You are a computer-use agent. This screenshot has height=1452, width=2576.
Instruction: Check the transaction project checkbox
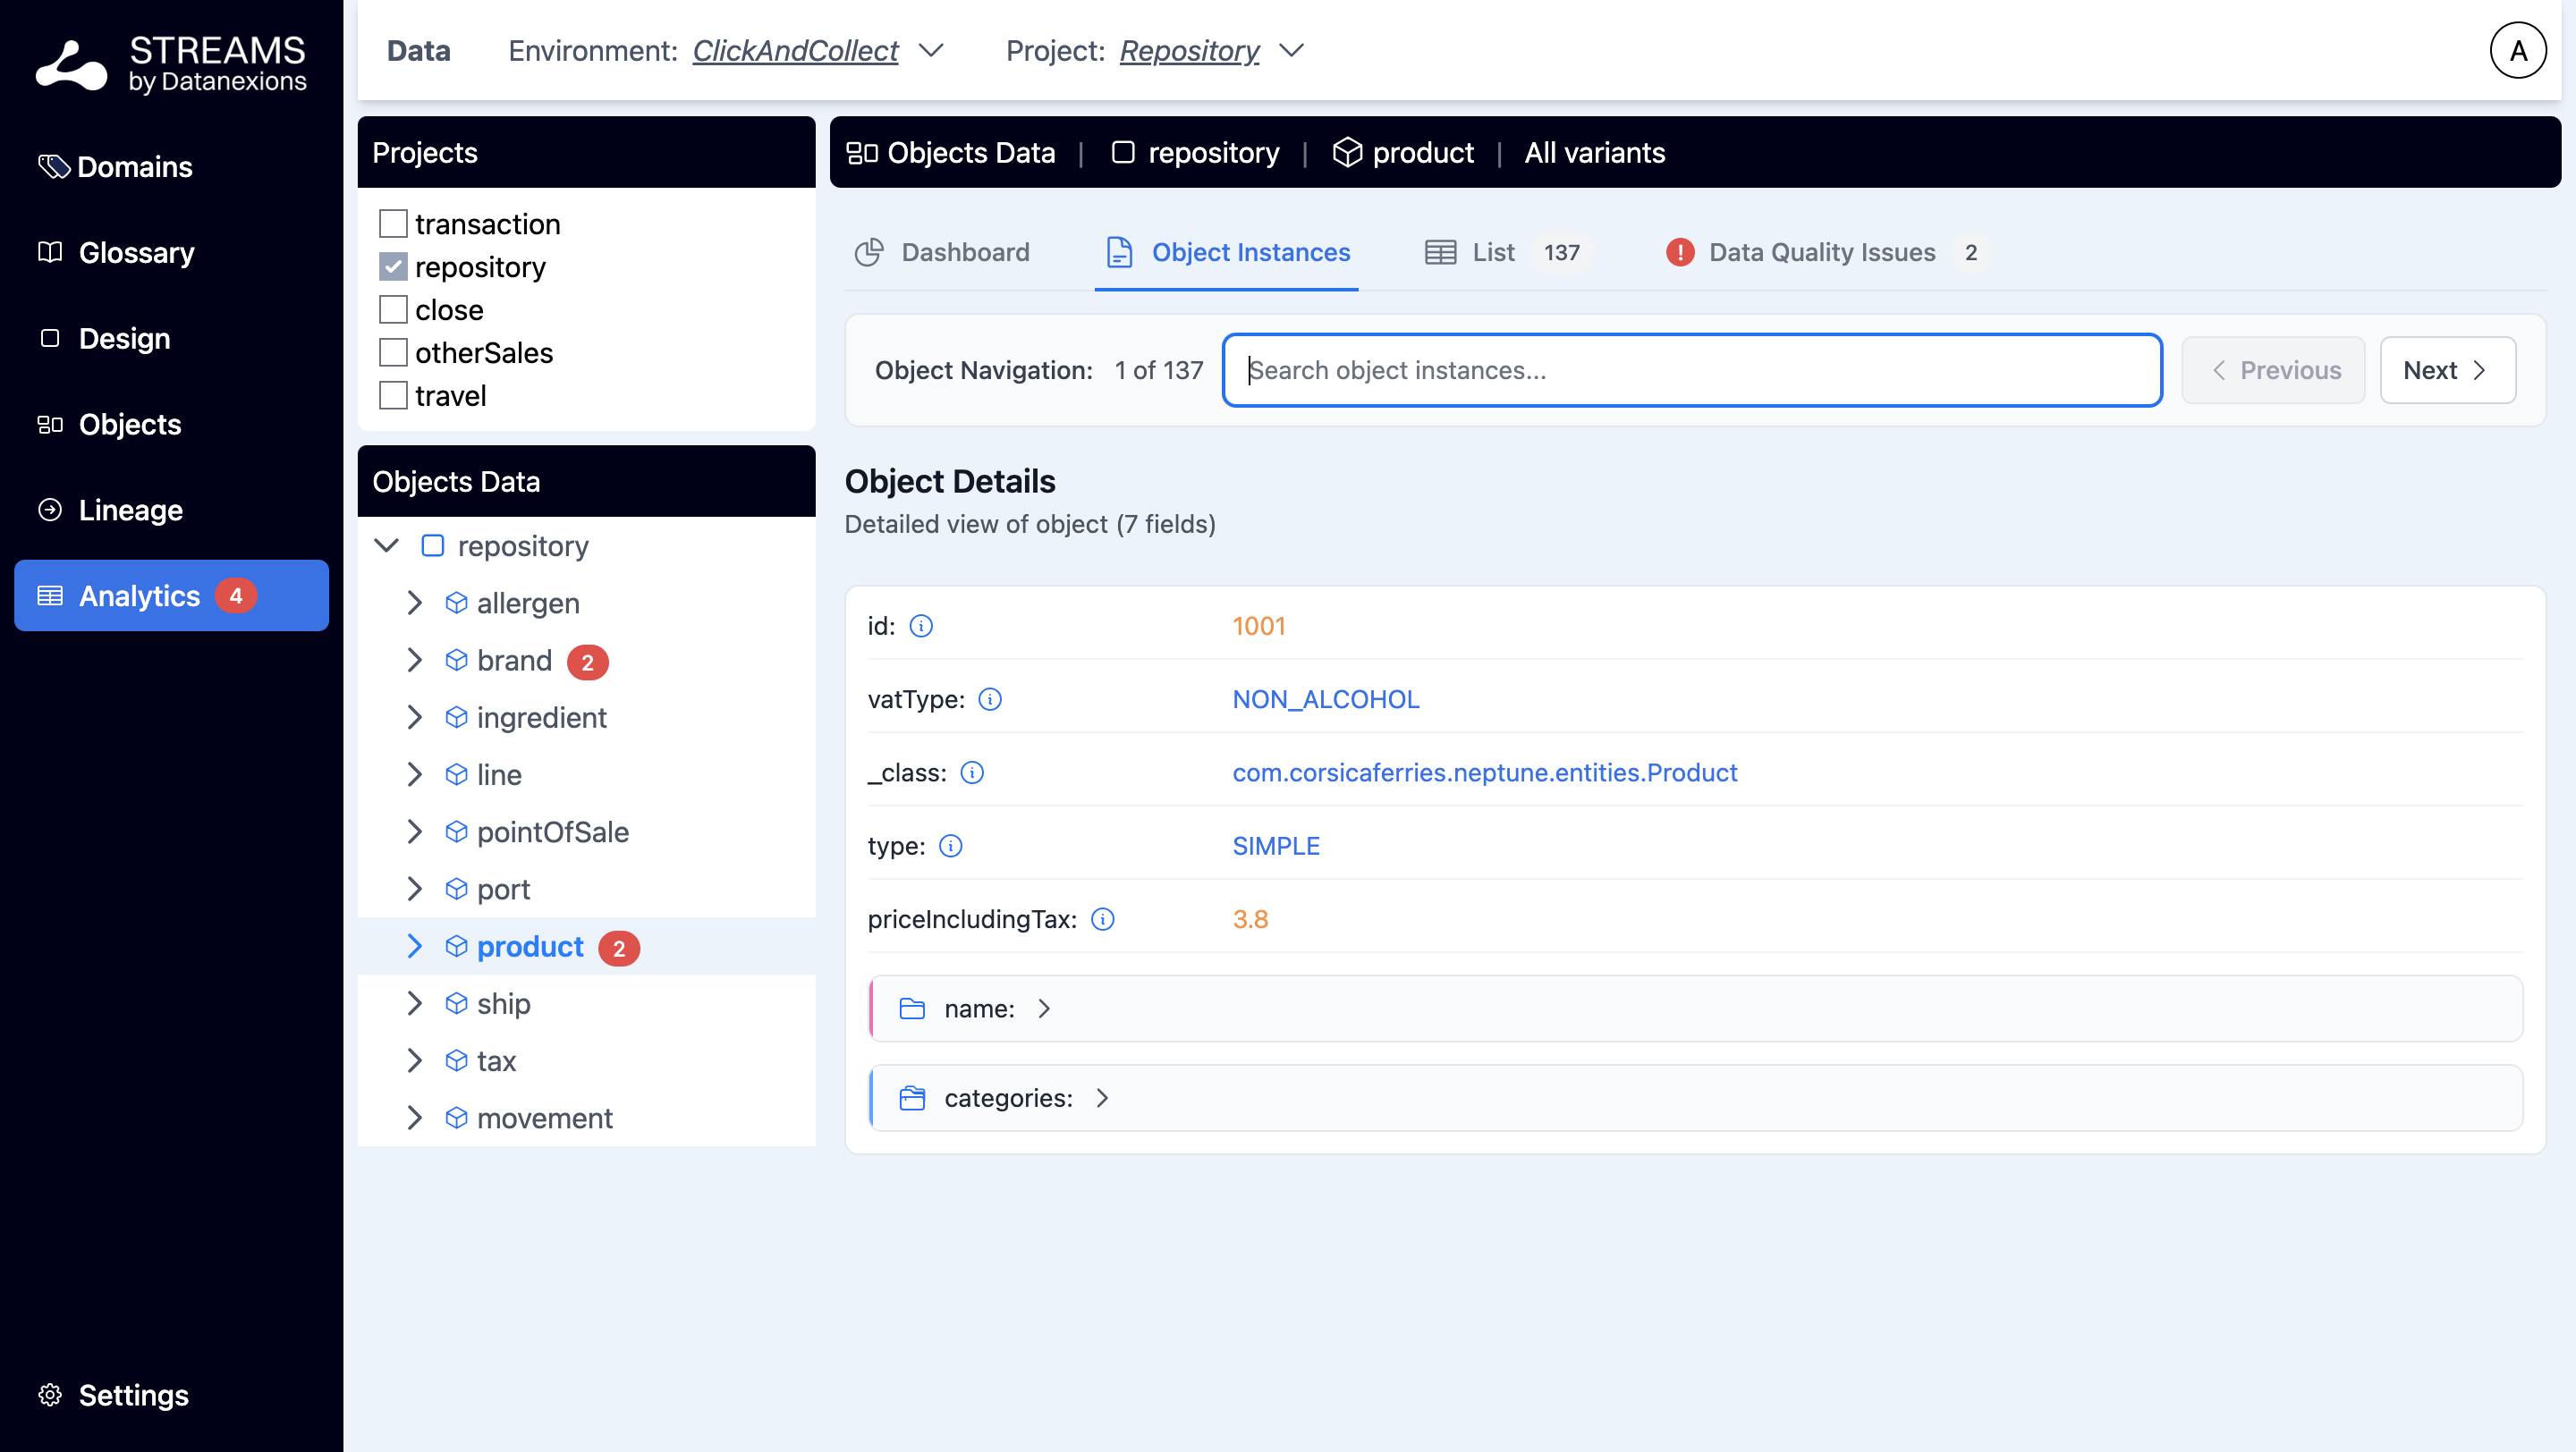393,224
